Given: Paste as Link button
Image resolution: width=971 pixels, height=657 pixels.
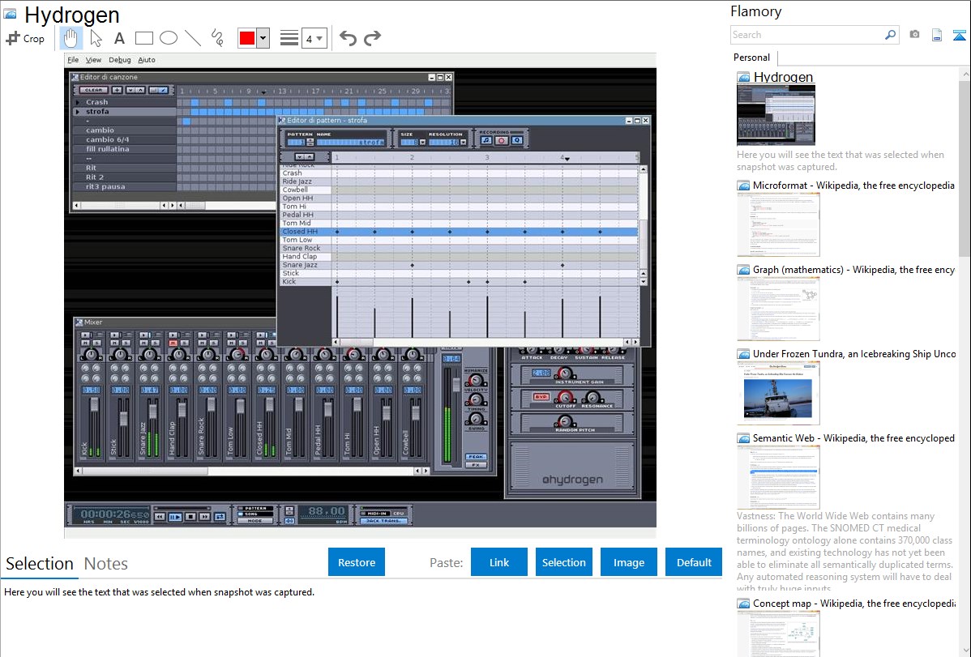Looking at the screenshot, I should click(499, 562).
